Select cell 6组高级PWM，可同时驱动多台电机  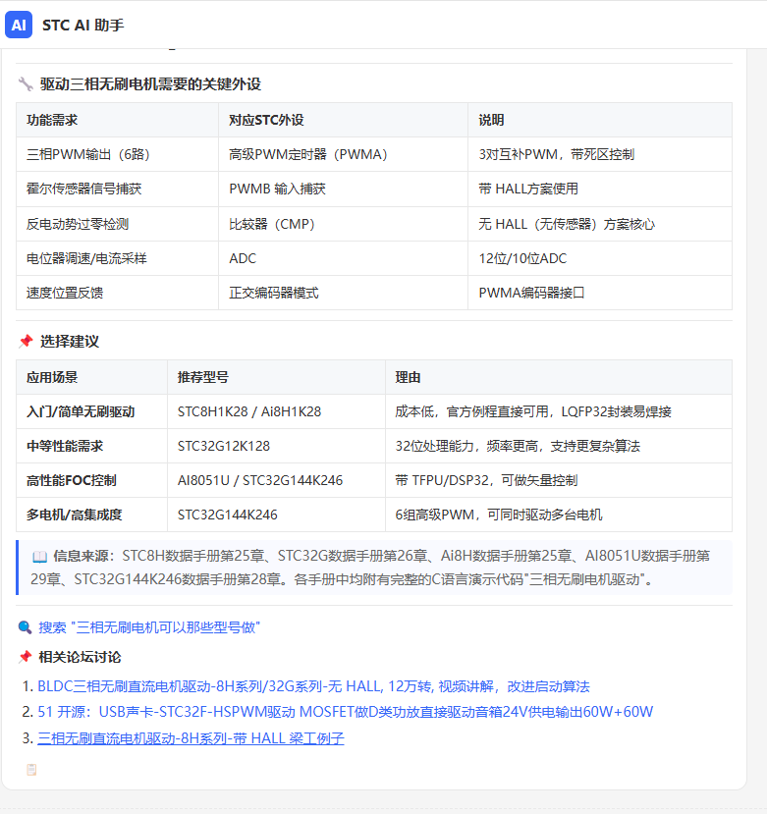point(559,515)
